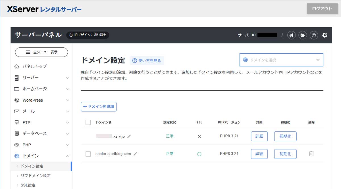Screen dimensions: 341x189
Task: Open the ドメインを選択 dropdown
Action: tap(281, 60)
